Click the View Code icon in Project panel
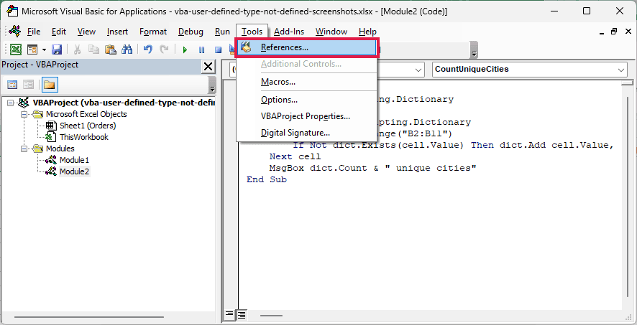 point(13,85)
